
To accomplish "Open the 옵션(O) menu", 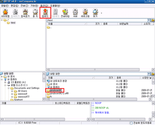I will [44, 6].
